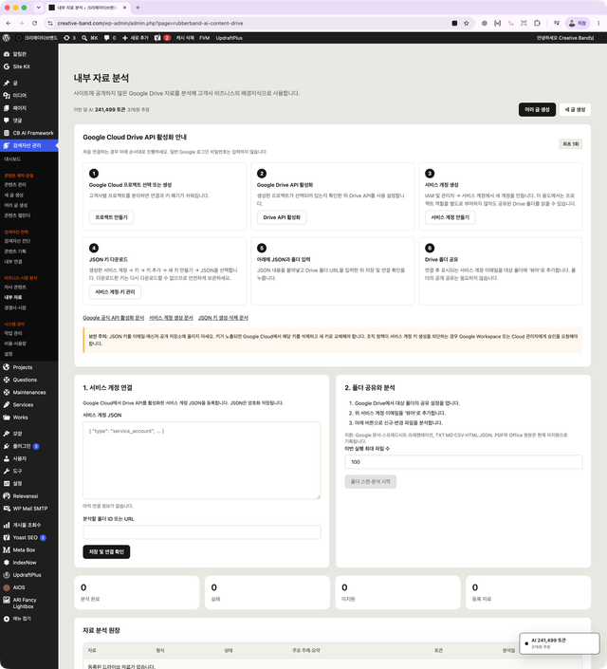607x669 pixels.
Task: Open the Chrome profile chip
Action: coord(578,23)
